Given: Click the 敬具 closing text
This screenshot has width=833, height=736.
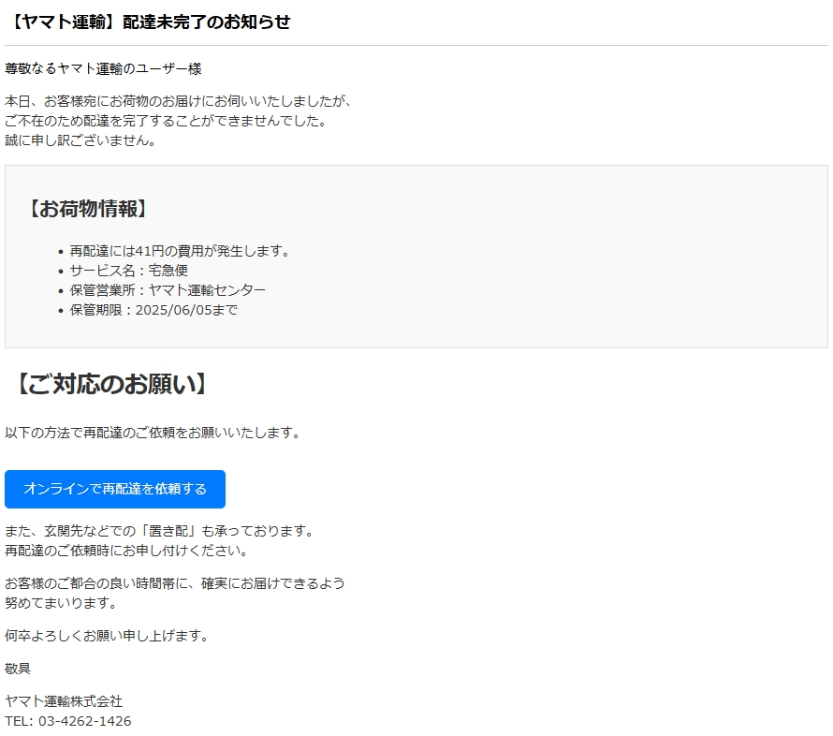Looking at the screenshot, I should tap(18, 669).
